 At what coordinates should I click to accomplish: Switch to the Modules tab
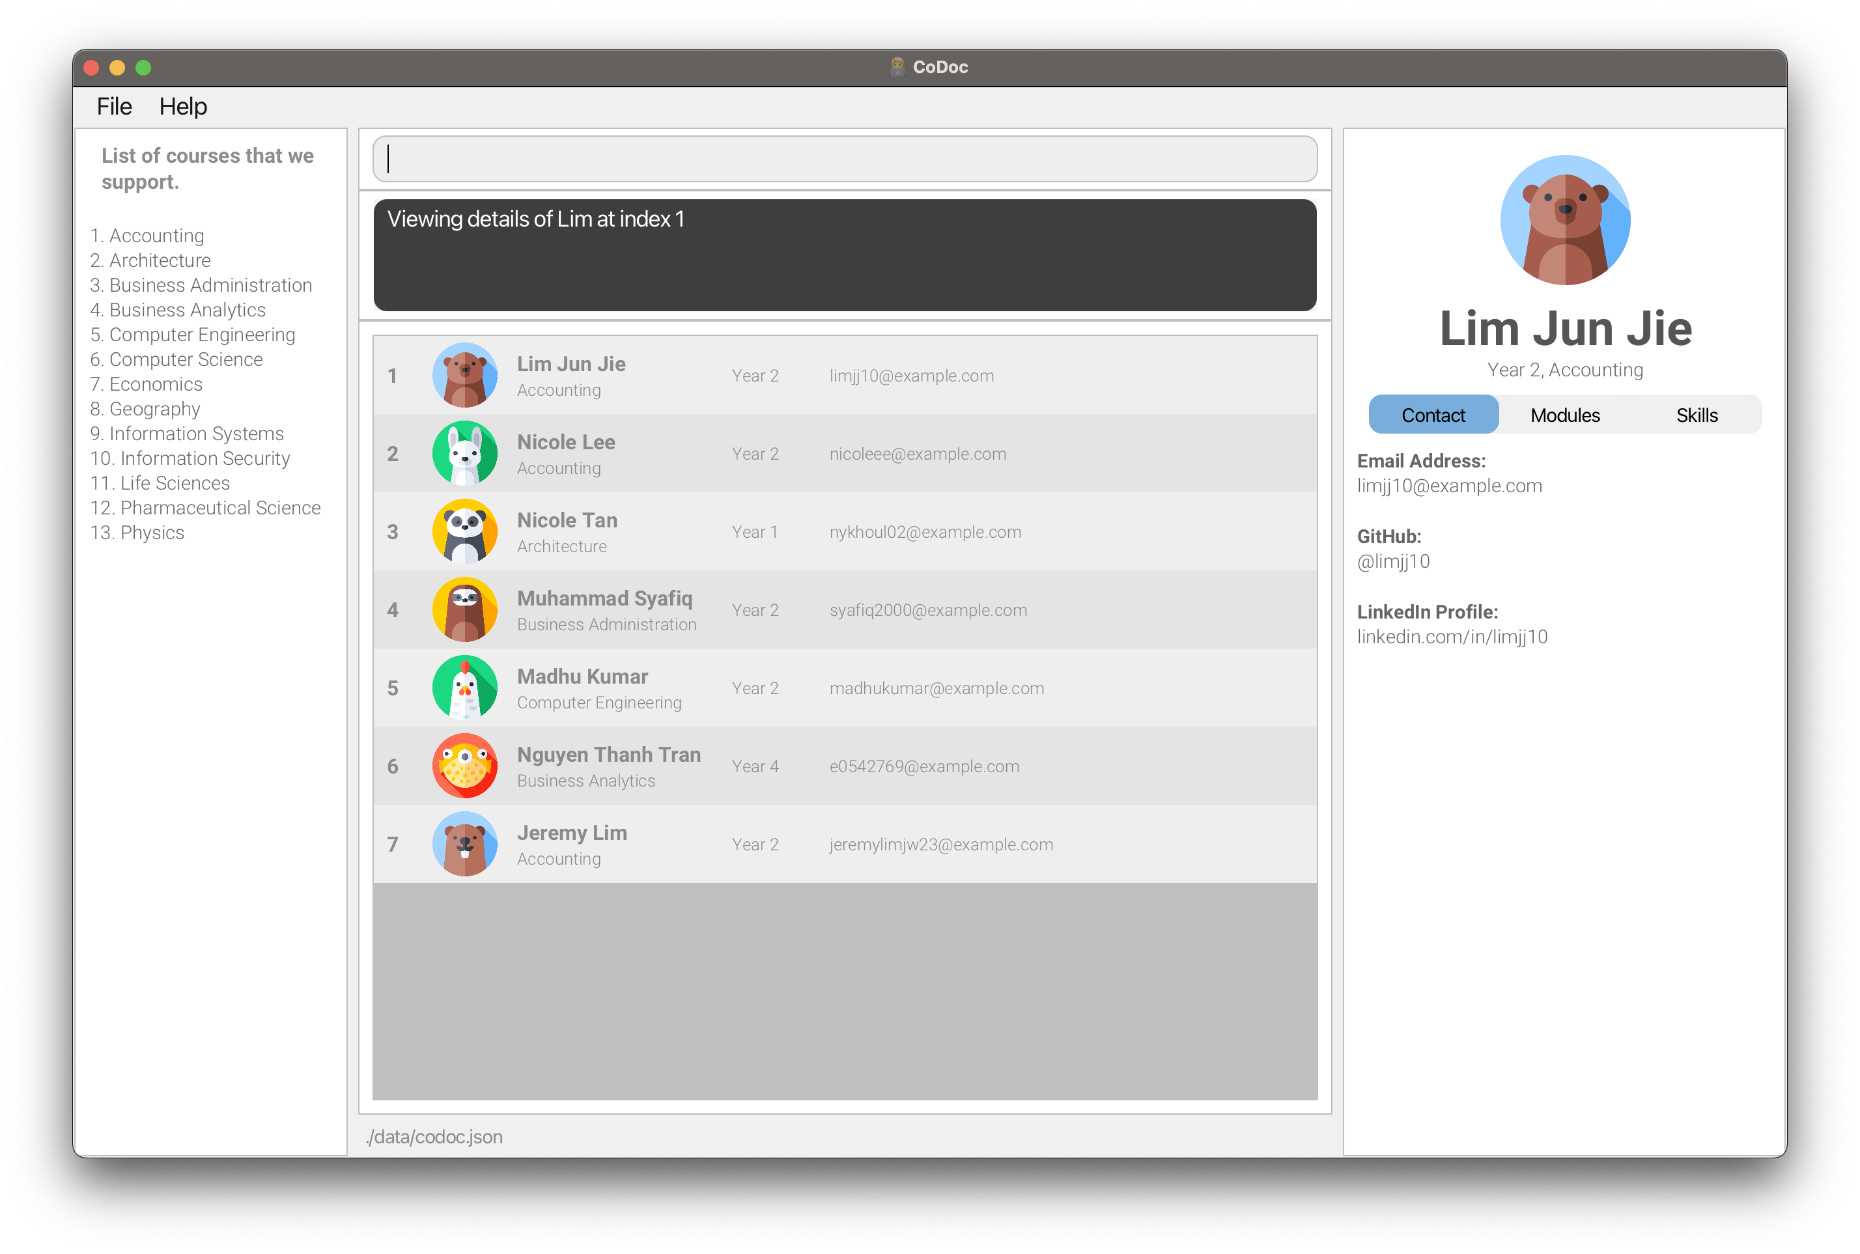pos(1564,414)
